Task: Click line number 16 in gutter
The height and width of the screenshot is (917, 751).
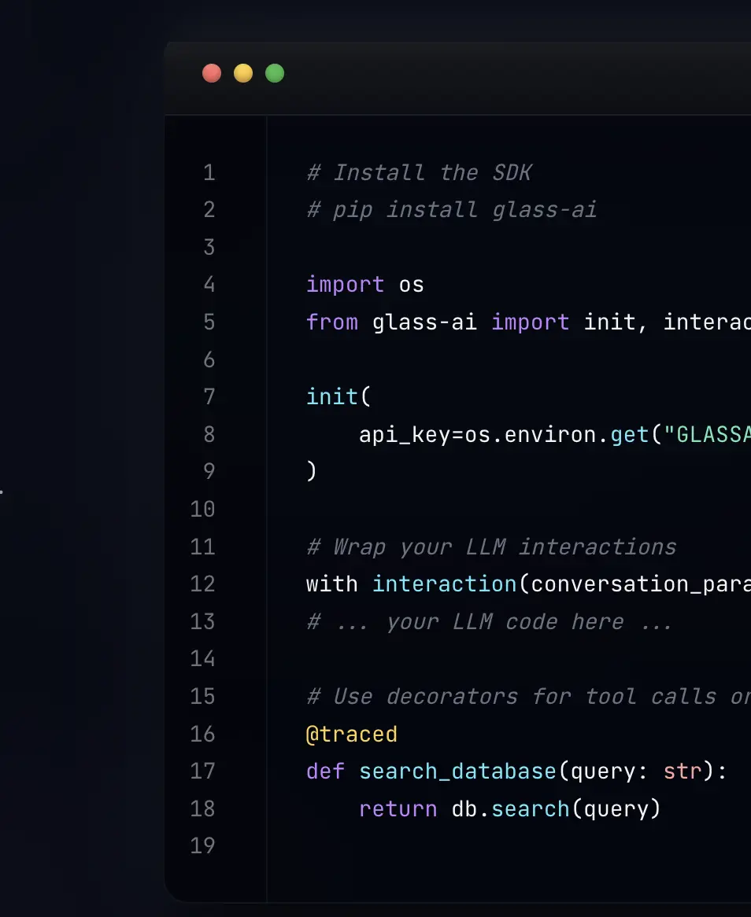Action: click(202, 734)
